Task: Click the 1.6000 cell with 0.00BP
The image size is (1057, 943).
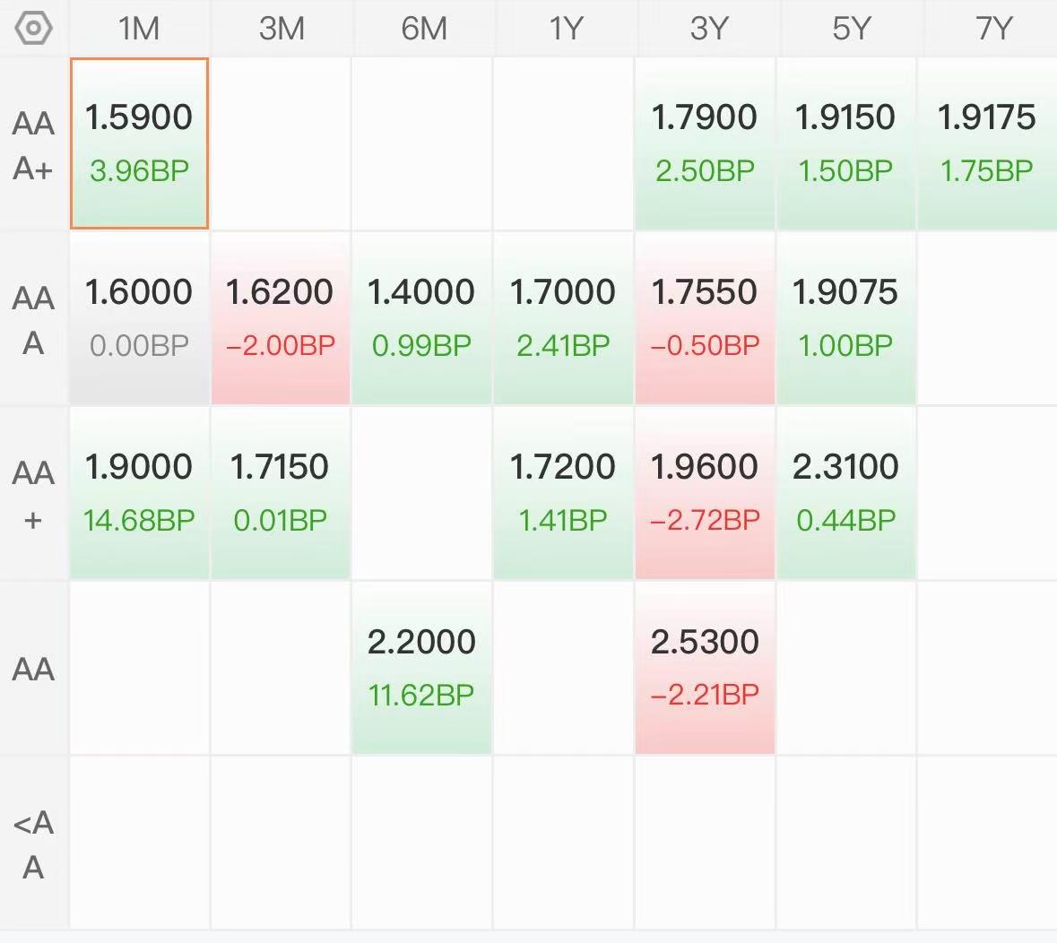Action: point(140,318)
